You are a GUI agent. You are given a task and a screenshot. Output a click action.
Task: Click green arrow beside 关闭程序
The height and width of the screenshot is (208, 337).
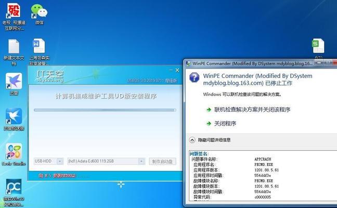209,124
